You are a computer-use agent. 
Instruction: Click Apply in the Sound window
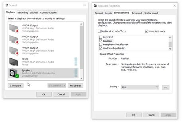click(x=78, y=94)
